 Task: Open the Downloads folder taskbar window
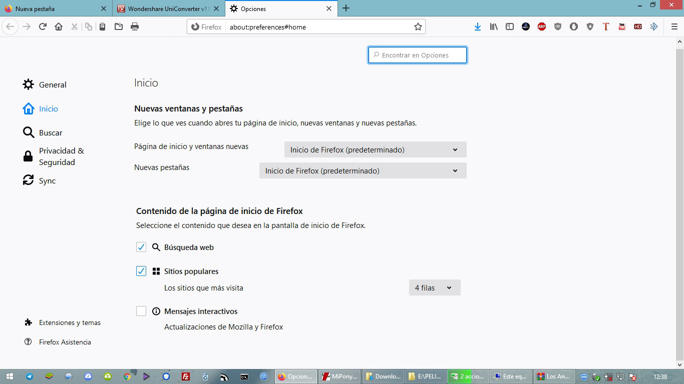coord(383,376)
